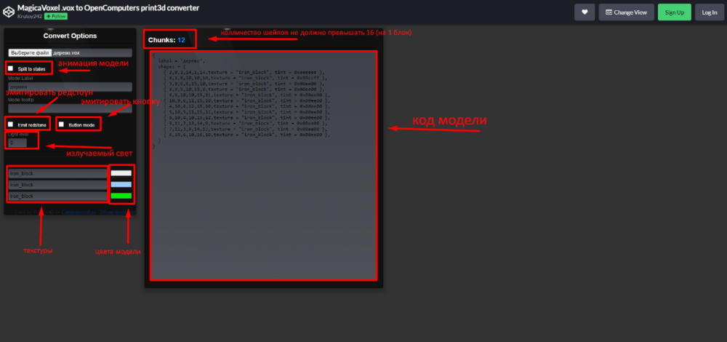Click the Light level number field
Screen dimensions: 727x342
(17, 143)
